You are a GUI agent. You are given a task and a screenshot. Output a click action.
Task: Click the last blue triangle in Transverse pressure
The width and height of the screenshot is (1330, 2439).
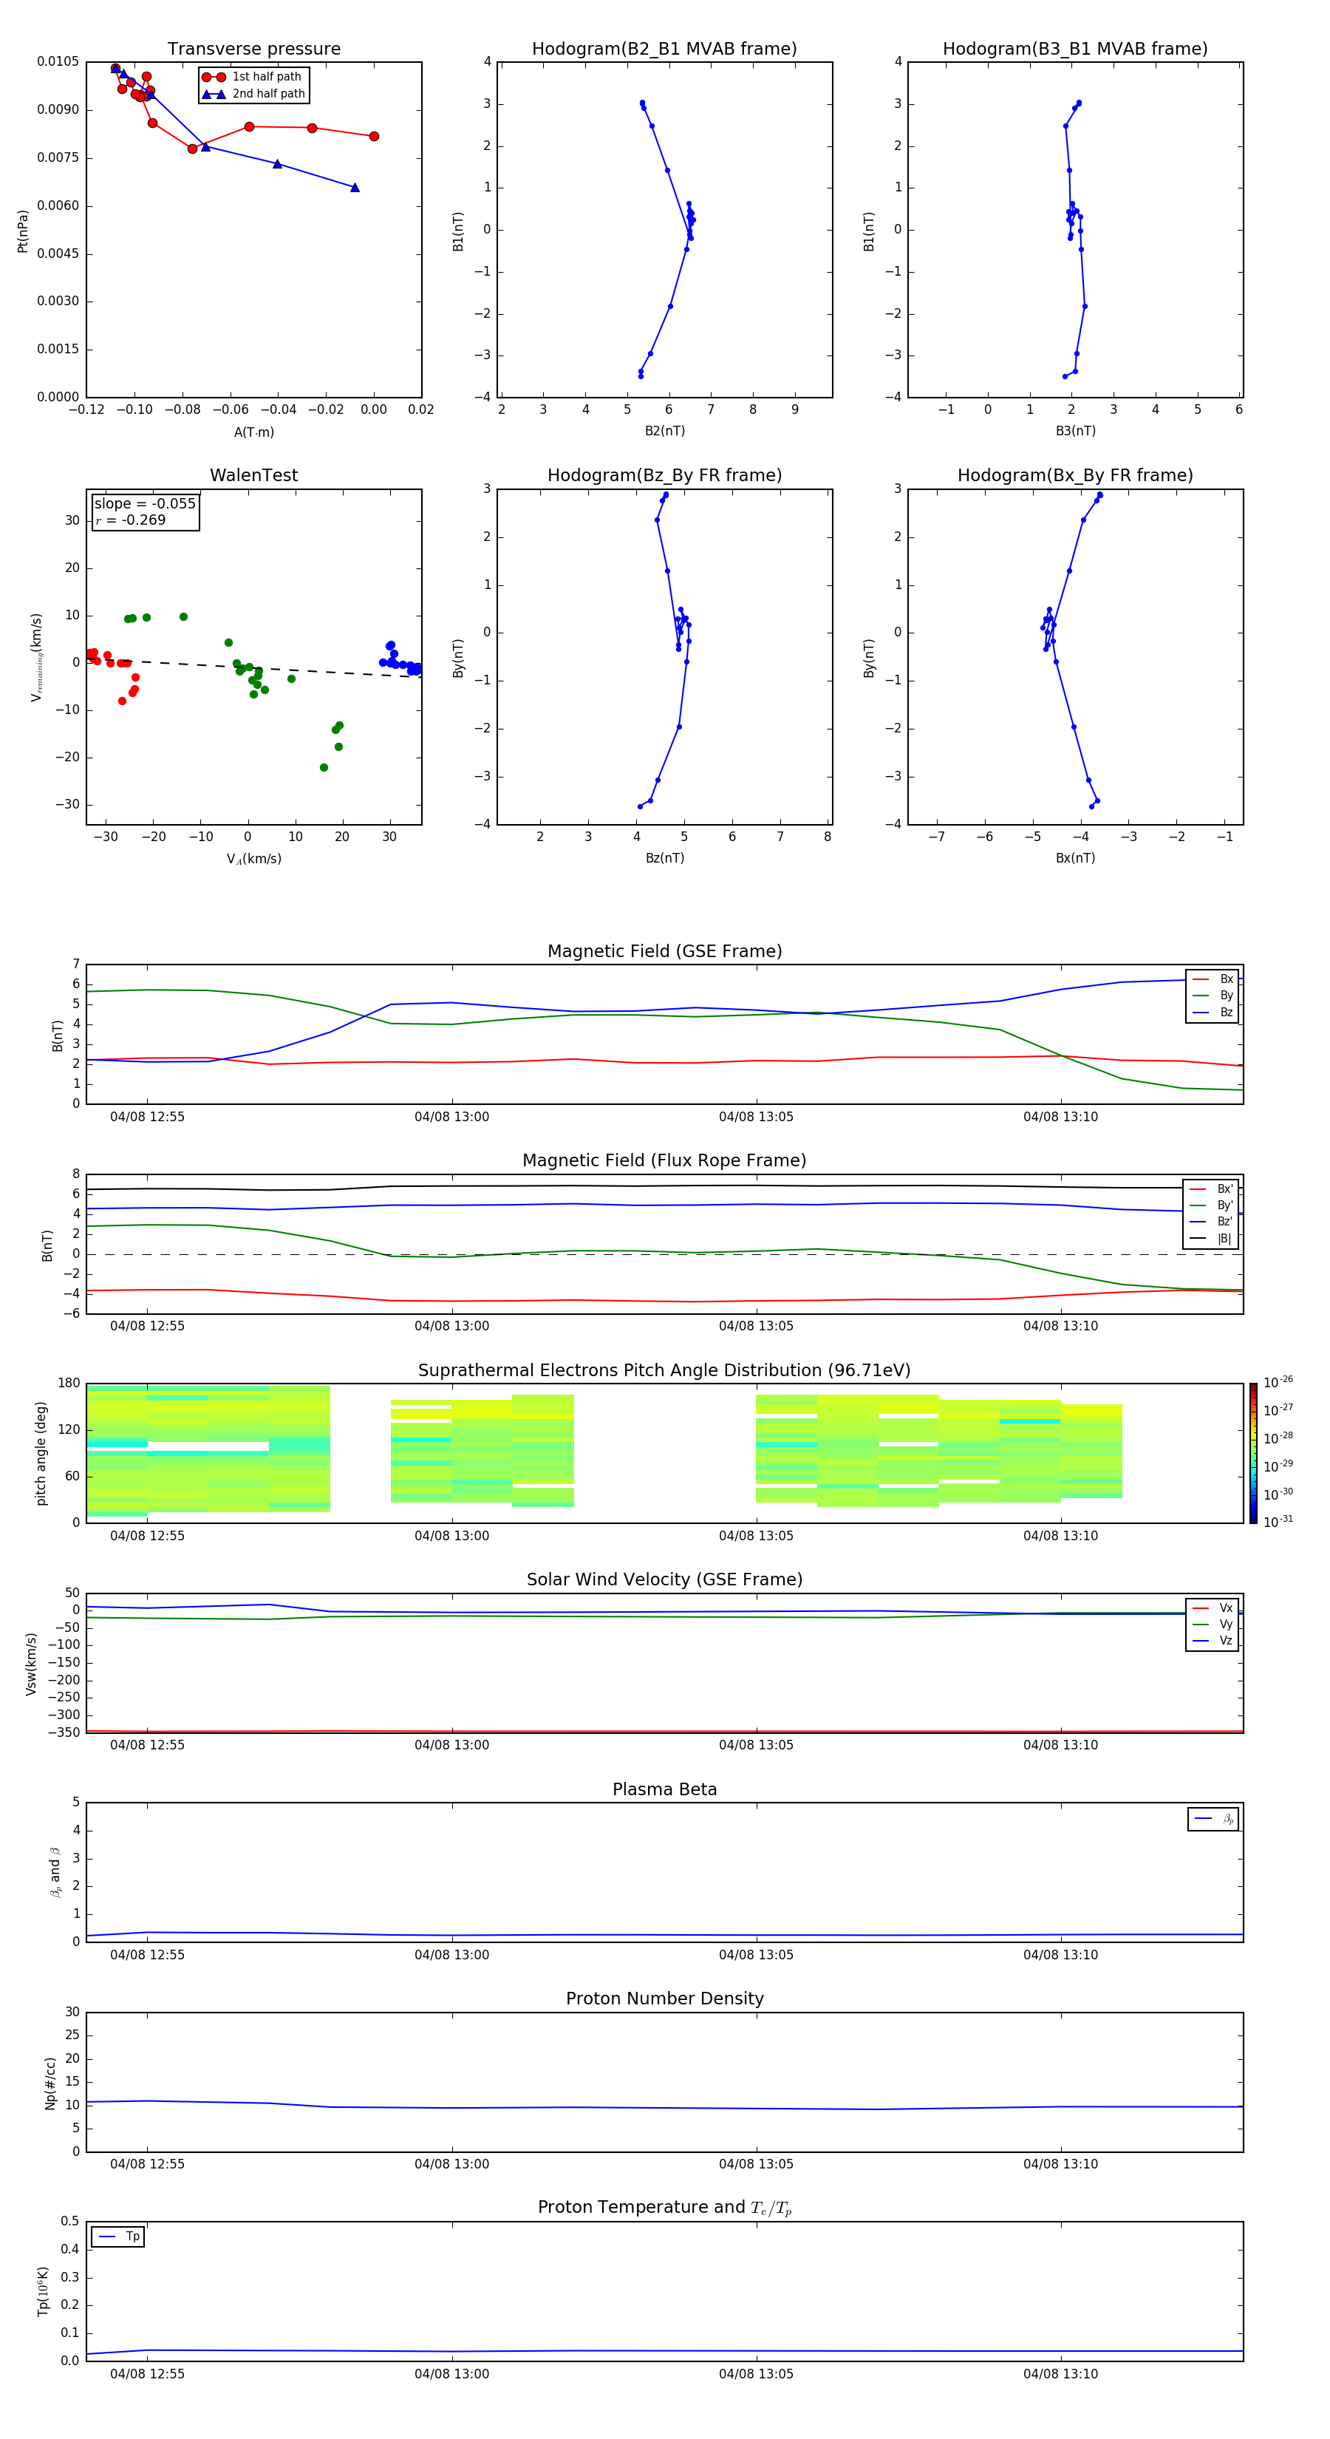coord(355,188)
